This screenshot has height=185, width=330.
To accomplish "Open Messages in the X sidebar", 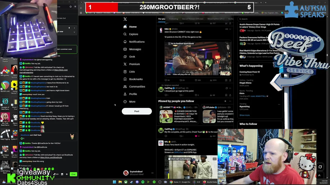I will click(132, 49).
